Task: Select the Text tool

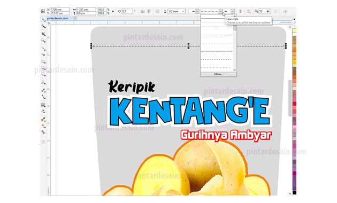Action: pos(43,82)
